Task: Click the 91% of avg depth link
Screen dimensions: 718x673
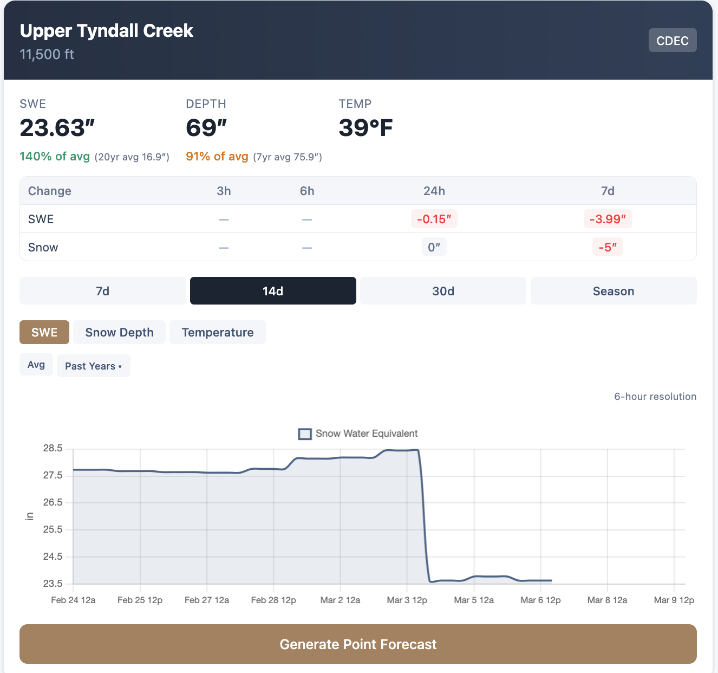Action: click(x=217, y=156)
